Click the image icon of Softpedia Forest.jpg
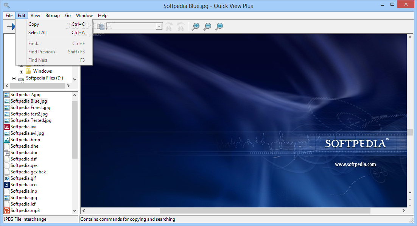Screen dimensions: 417x226 7,108
